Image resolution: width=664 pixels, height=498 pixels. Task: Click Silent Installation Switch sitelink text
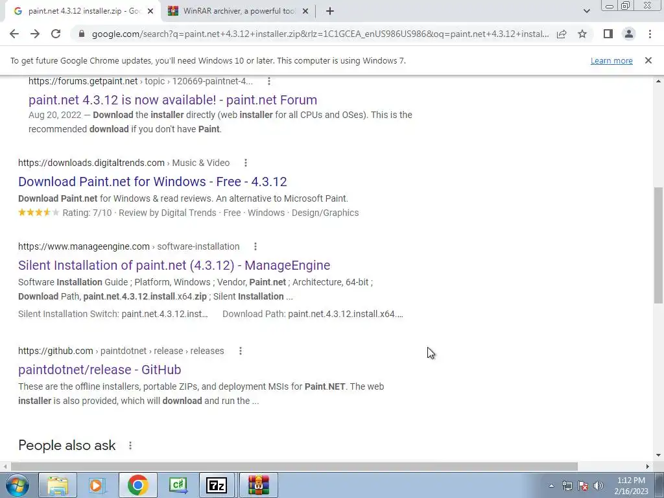[113, 314]
